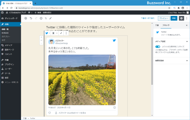Image resolution: width=190 pixels, height=120 pixels.
Task: Open a new browser tab
Action: [x=35, y=3]
